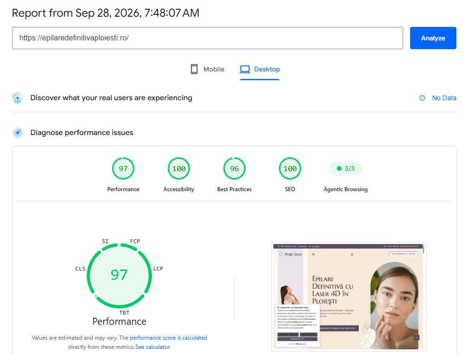Click the Analyze button
This screenshot has width=468, height=354.
tap(433, 38)
